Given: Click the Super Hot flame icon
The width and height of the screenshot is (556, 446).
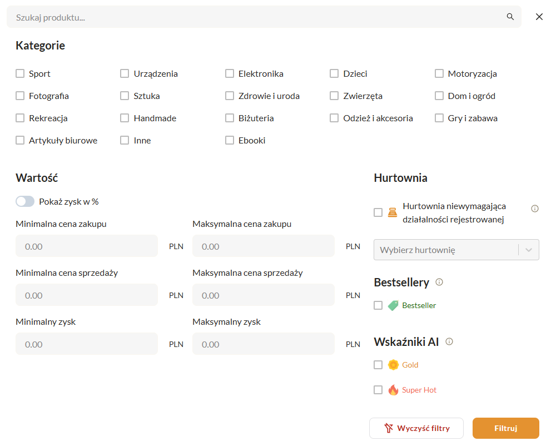Looking at the screenshot, I should pos(393,390).
